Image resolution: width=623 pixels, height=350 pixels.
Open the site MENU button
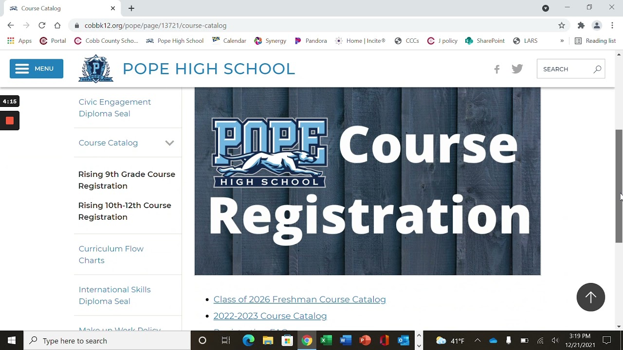tap(37, 69)
